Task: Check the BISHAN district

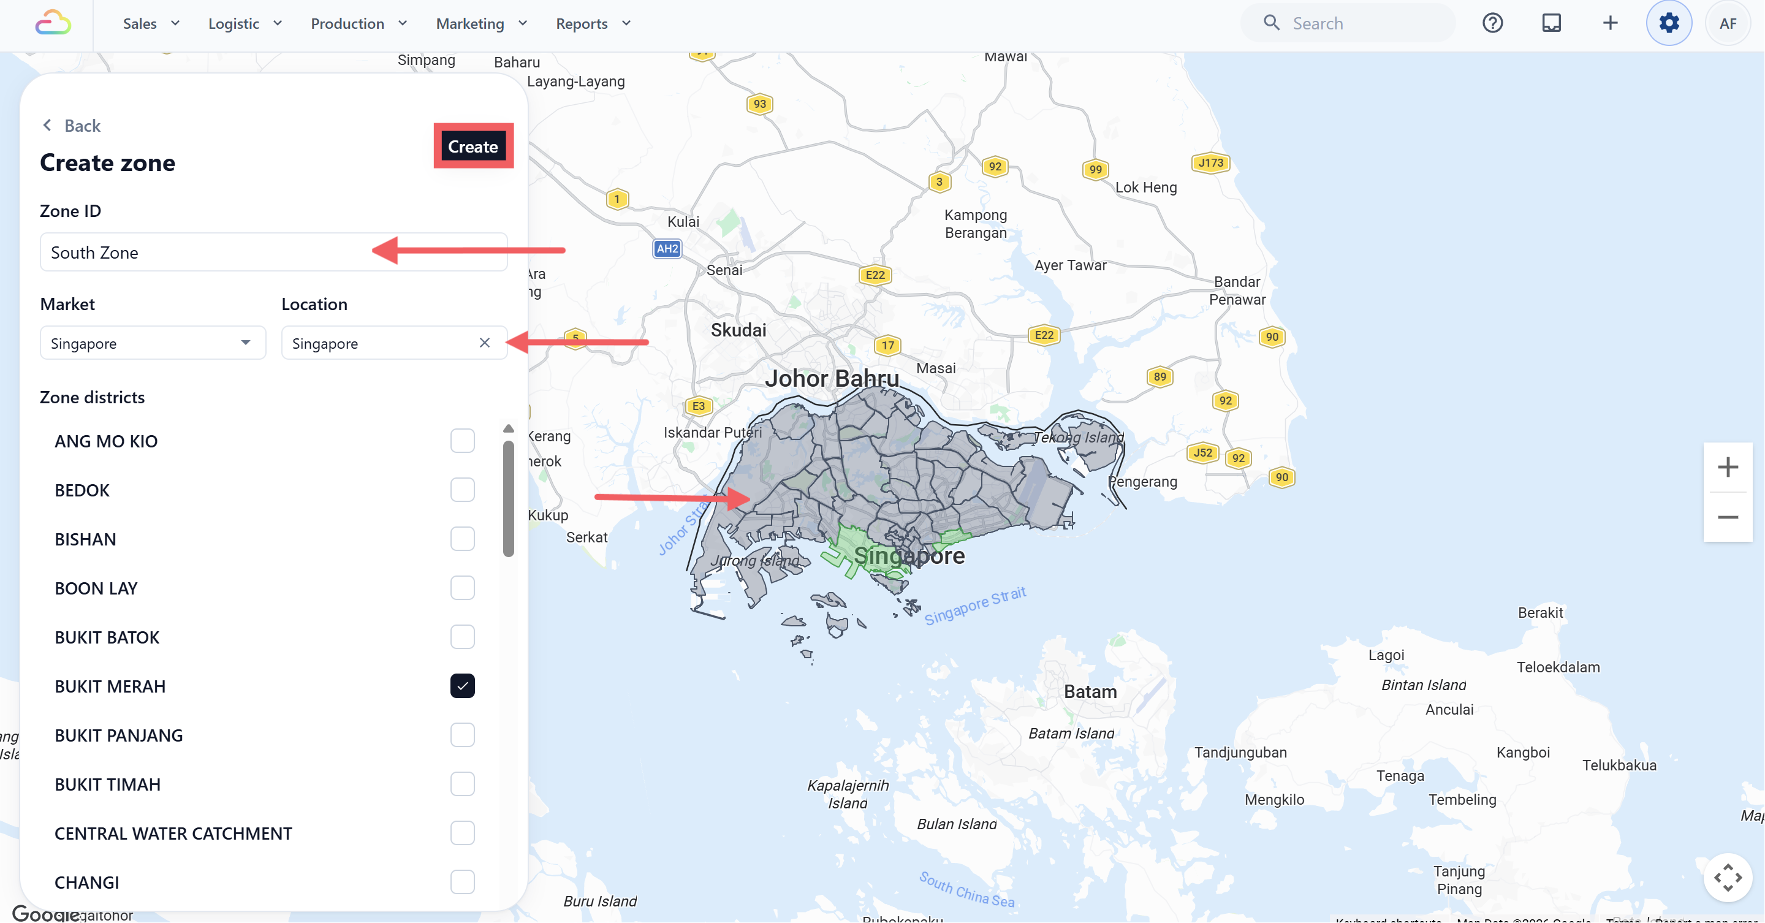Action: pos(463,539)
